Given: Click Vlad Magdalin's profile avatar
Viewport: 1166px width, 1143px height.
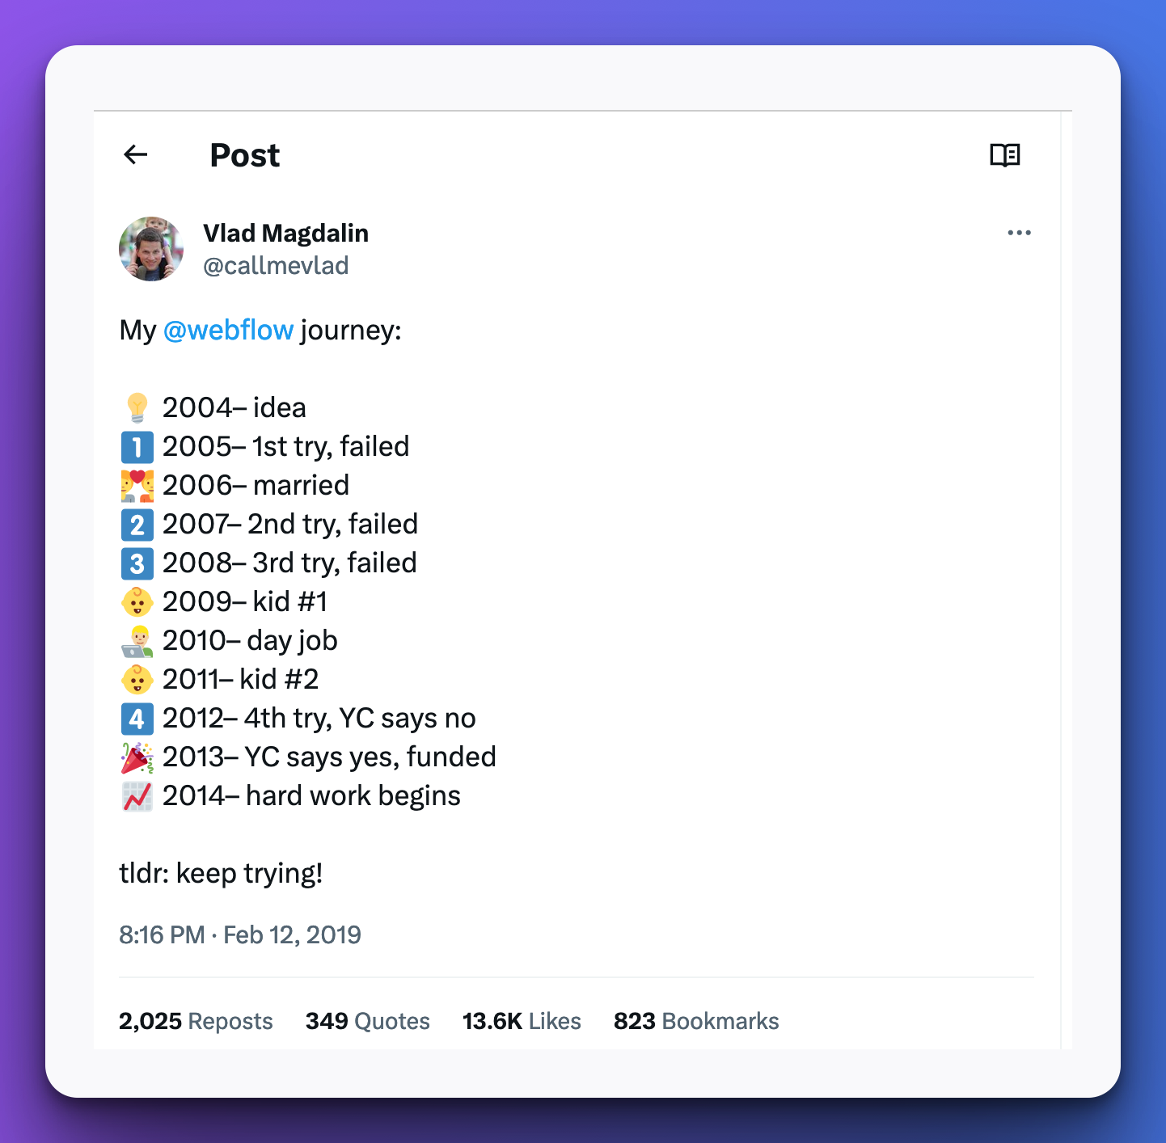Looking at the screenshot, I should click(151, 249).
